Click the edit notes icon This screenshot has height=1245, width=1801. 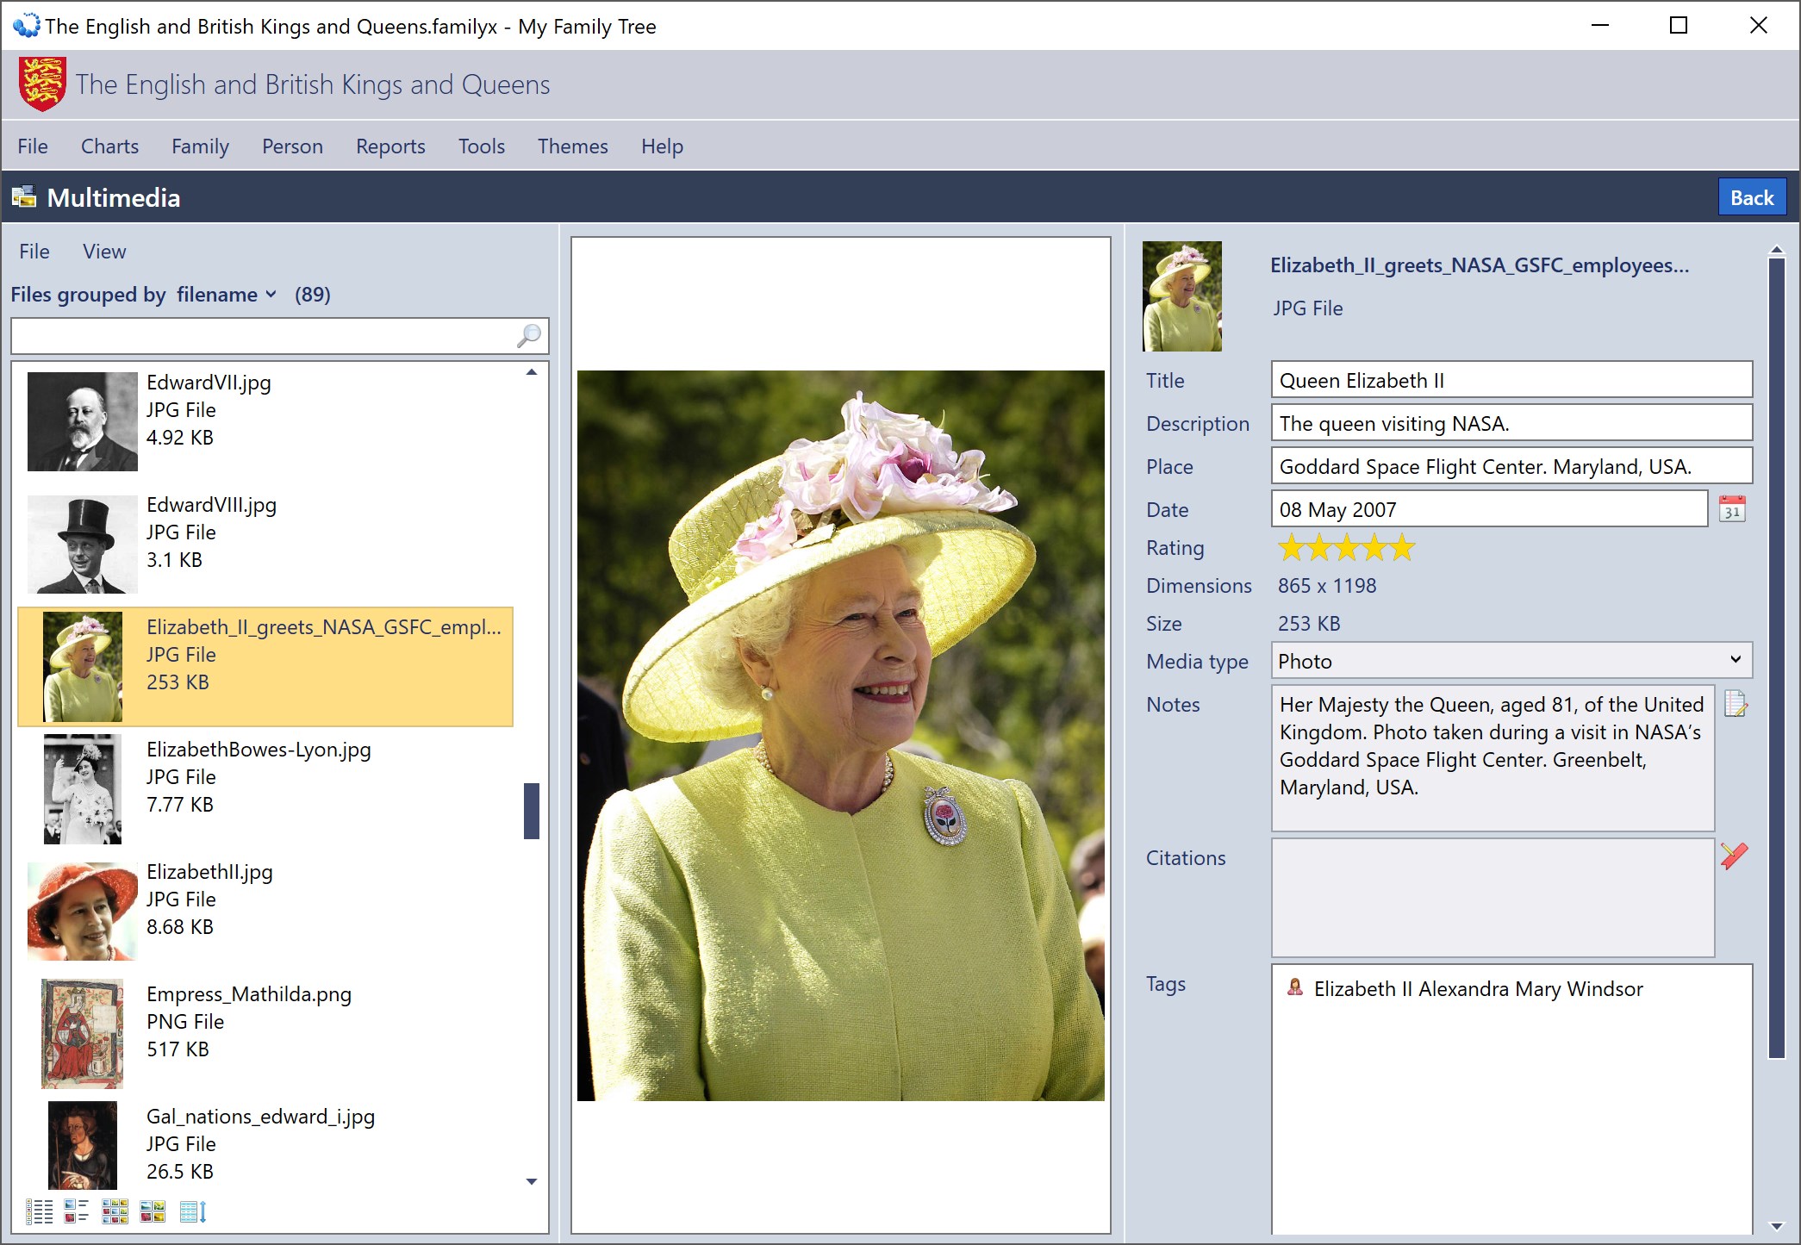click(x=1736, y=705)
